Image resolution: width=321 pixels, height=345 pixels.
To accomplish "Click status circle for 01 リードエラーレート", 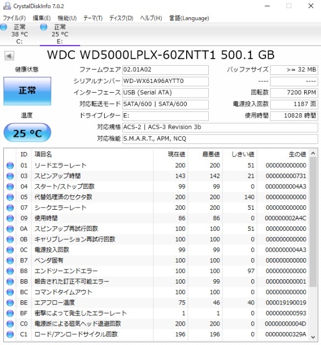I will click(10, 165).
